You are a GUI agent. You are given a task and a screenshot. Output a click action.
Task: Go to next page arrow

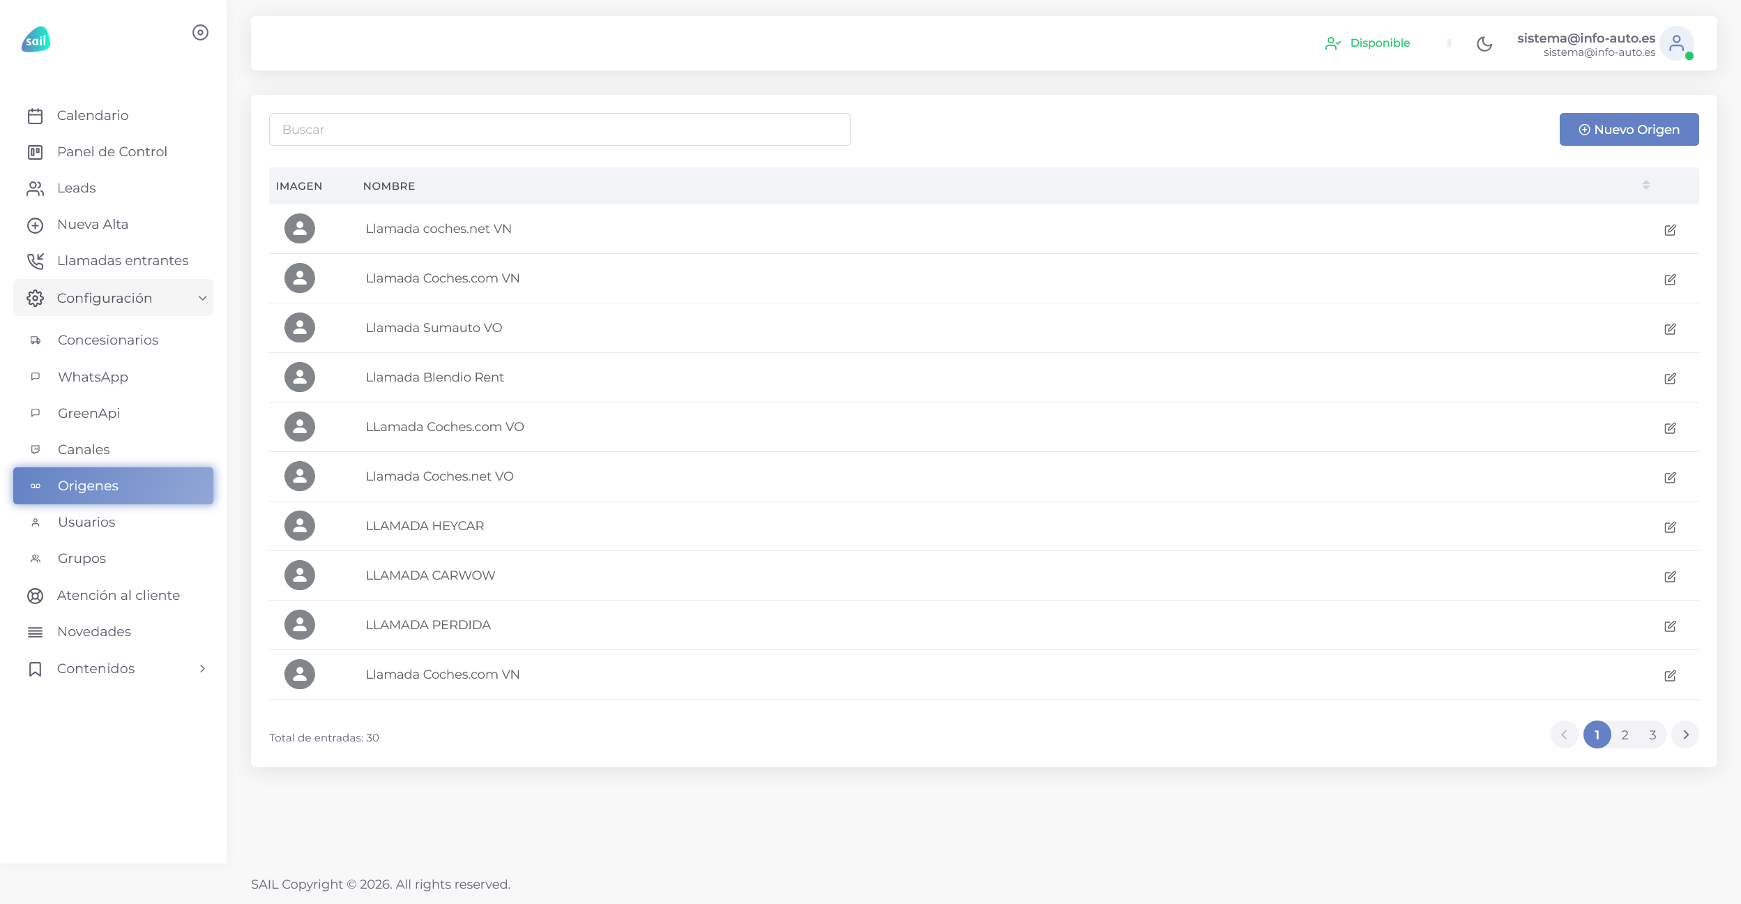[1685, 734]
